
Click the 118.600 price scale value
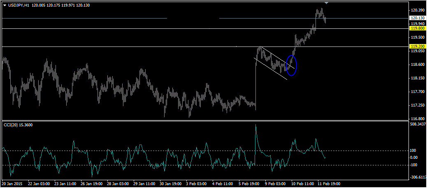(x=418, y=65)
